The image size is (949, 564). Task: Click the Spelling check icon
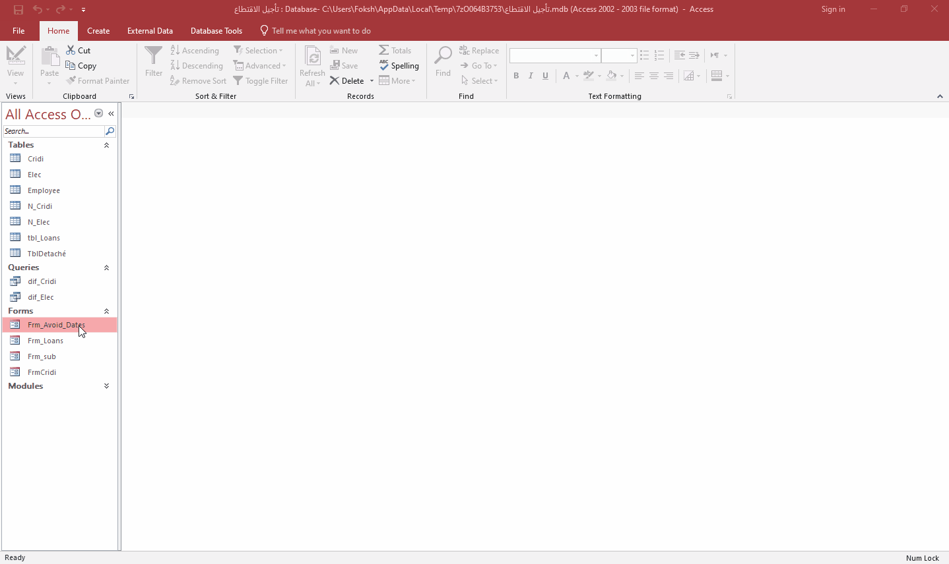(384, 65)
